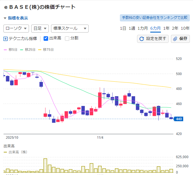The height and width of the screenshot is (175, 193).
Task: Switch to the 10年 period tab
Action: (x=185, y=28)
